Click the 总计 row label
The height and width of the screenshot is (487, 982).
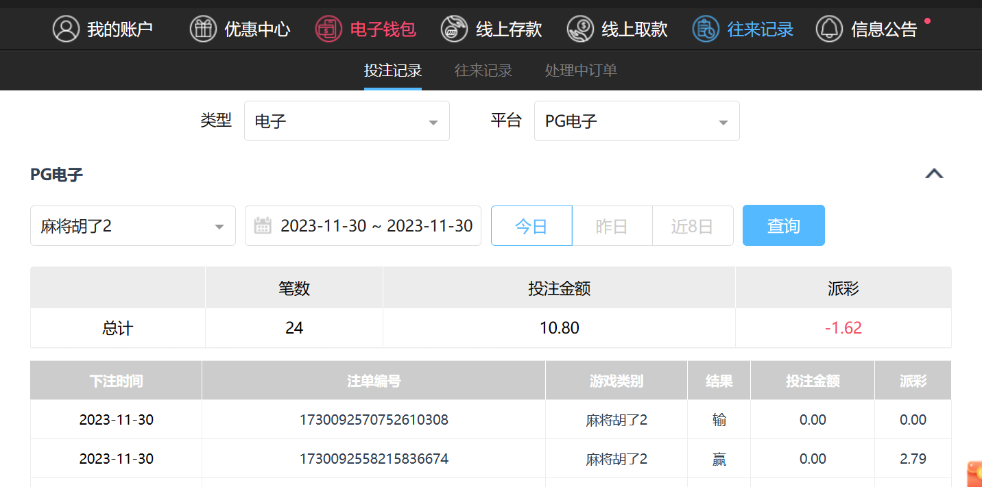click(x=117, y=328)
